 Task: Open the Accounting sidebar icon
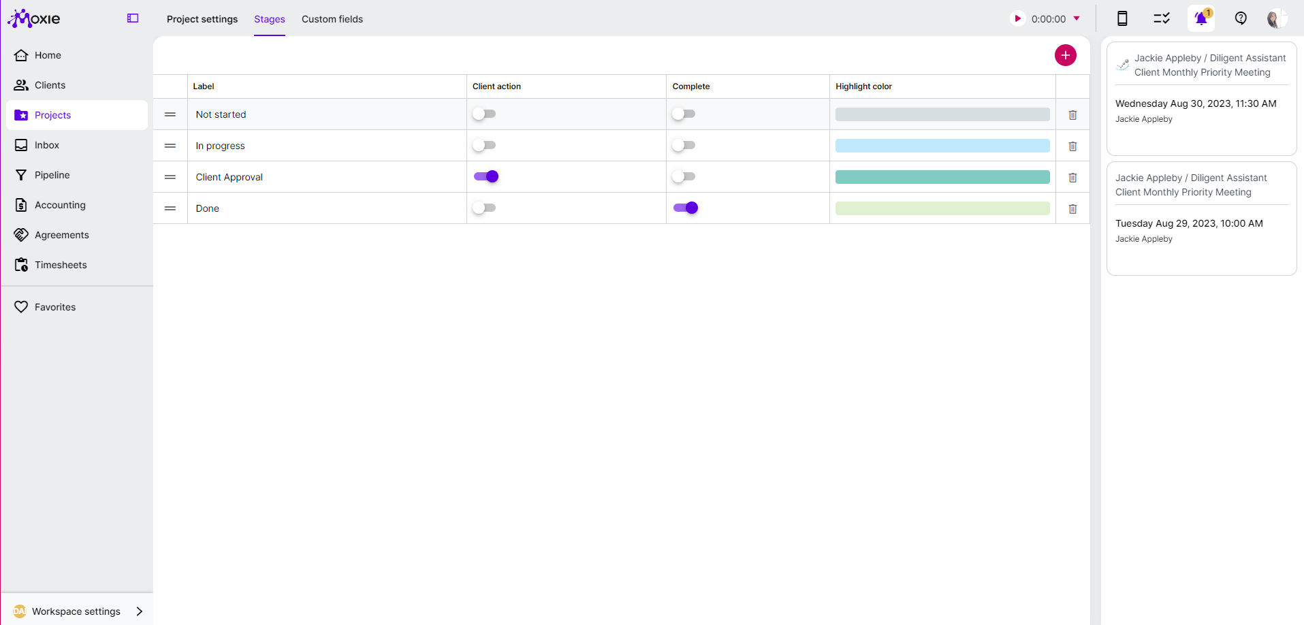[x=21, y=204]
